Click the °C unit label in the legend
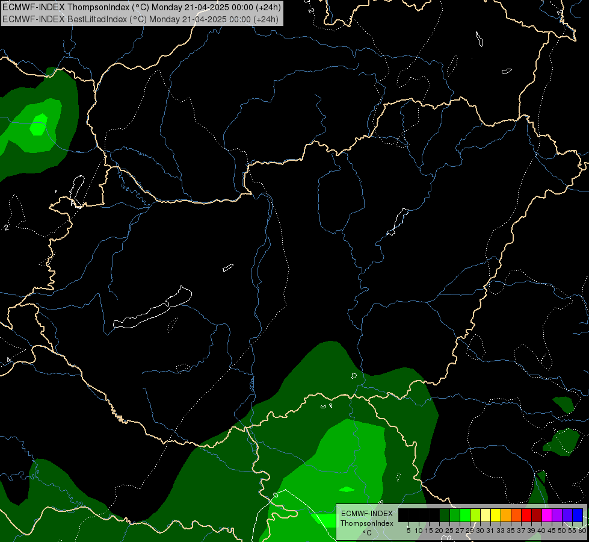The height and width of the screenshot is (542, 589). tap(368, 532)
